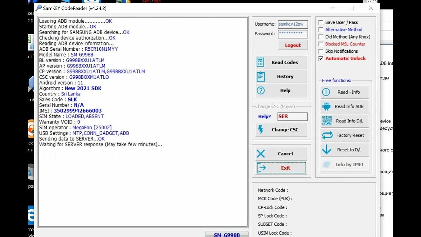Click the 'SUBSET Code :' label
421x237 pixels.
click(273, 224)
